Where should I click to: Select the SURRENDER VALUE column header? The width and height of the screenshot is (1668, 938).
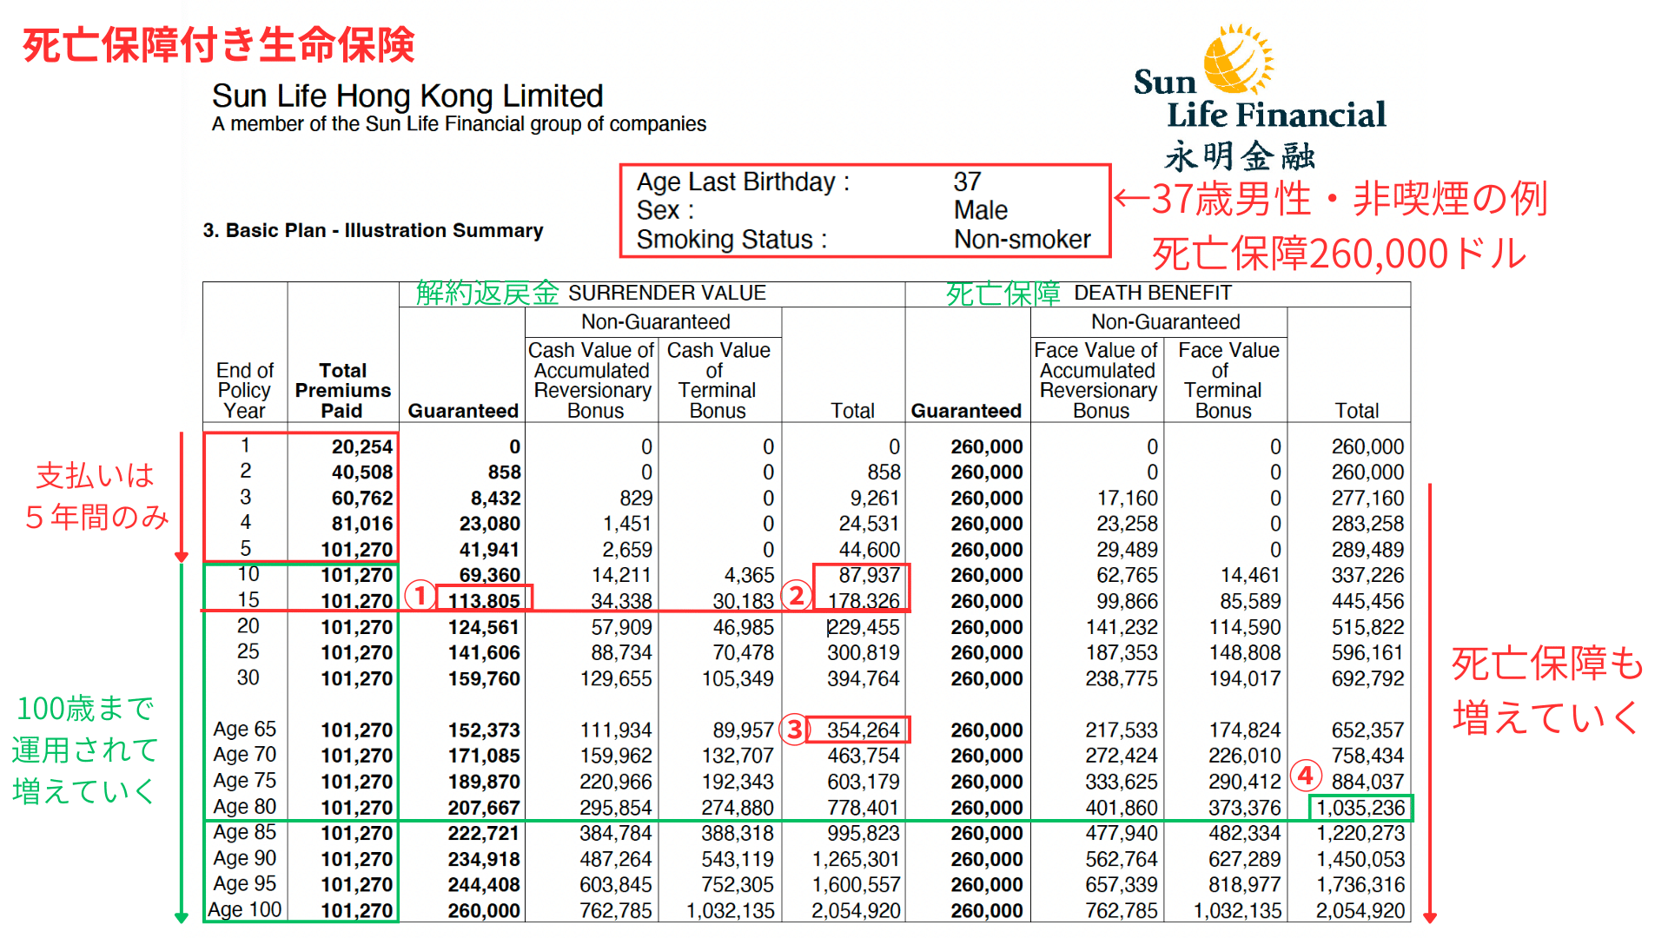pyautogui.click(x=666, y=294)
